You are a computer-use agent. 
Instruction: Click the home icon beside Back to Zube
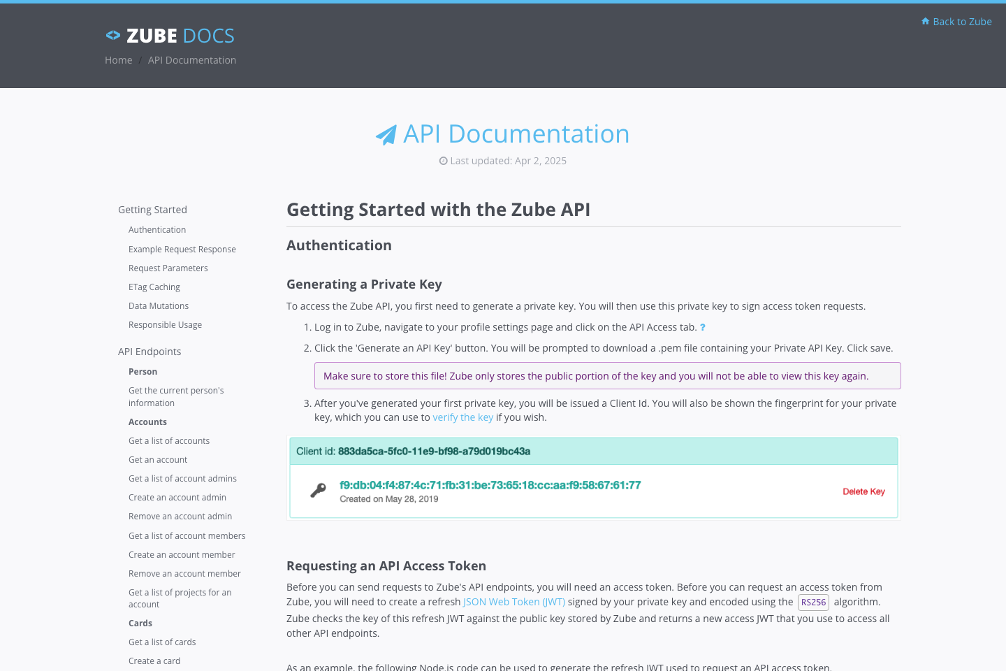(x=925, y=21)
